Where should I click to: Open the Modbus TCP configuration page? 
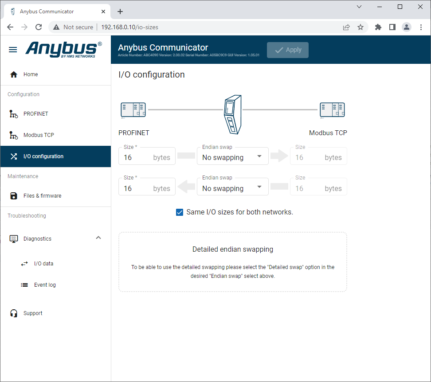point(39,135)
